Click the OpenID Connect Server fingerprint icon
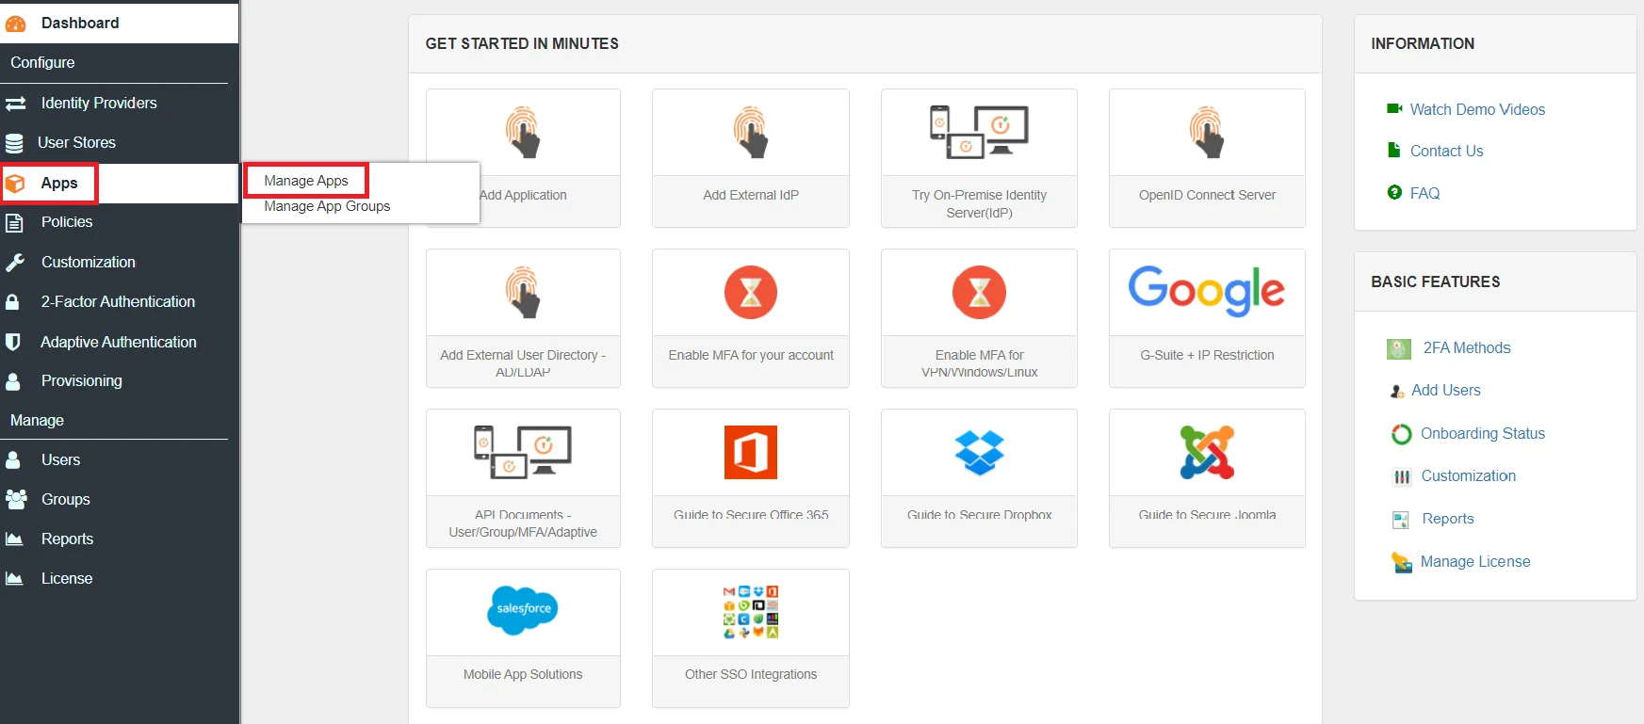The image size is (1644, 724). 1207,132
